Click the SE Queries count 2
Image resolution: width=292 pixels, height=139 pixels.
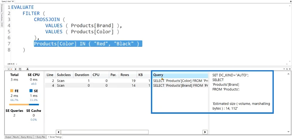tap(14, 116)
